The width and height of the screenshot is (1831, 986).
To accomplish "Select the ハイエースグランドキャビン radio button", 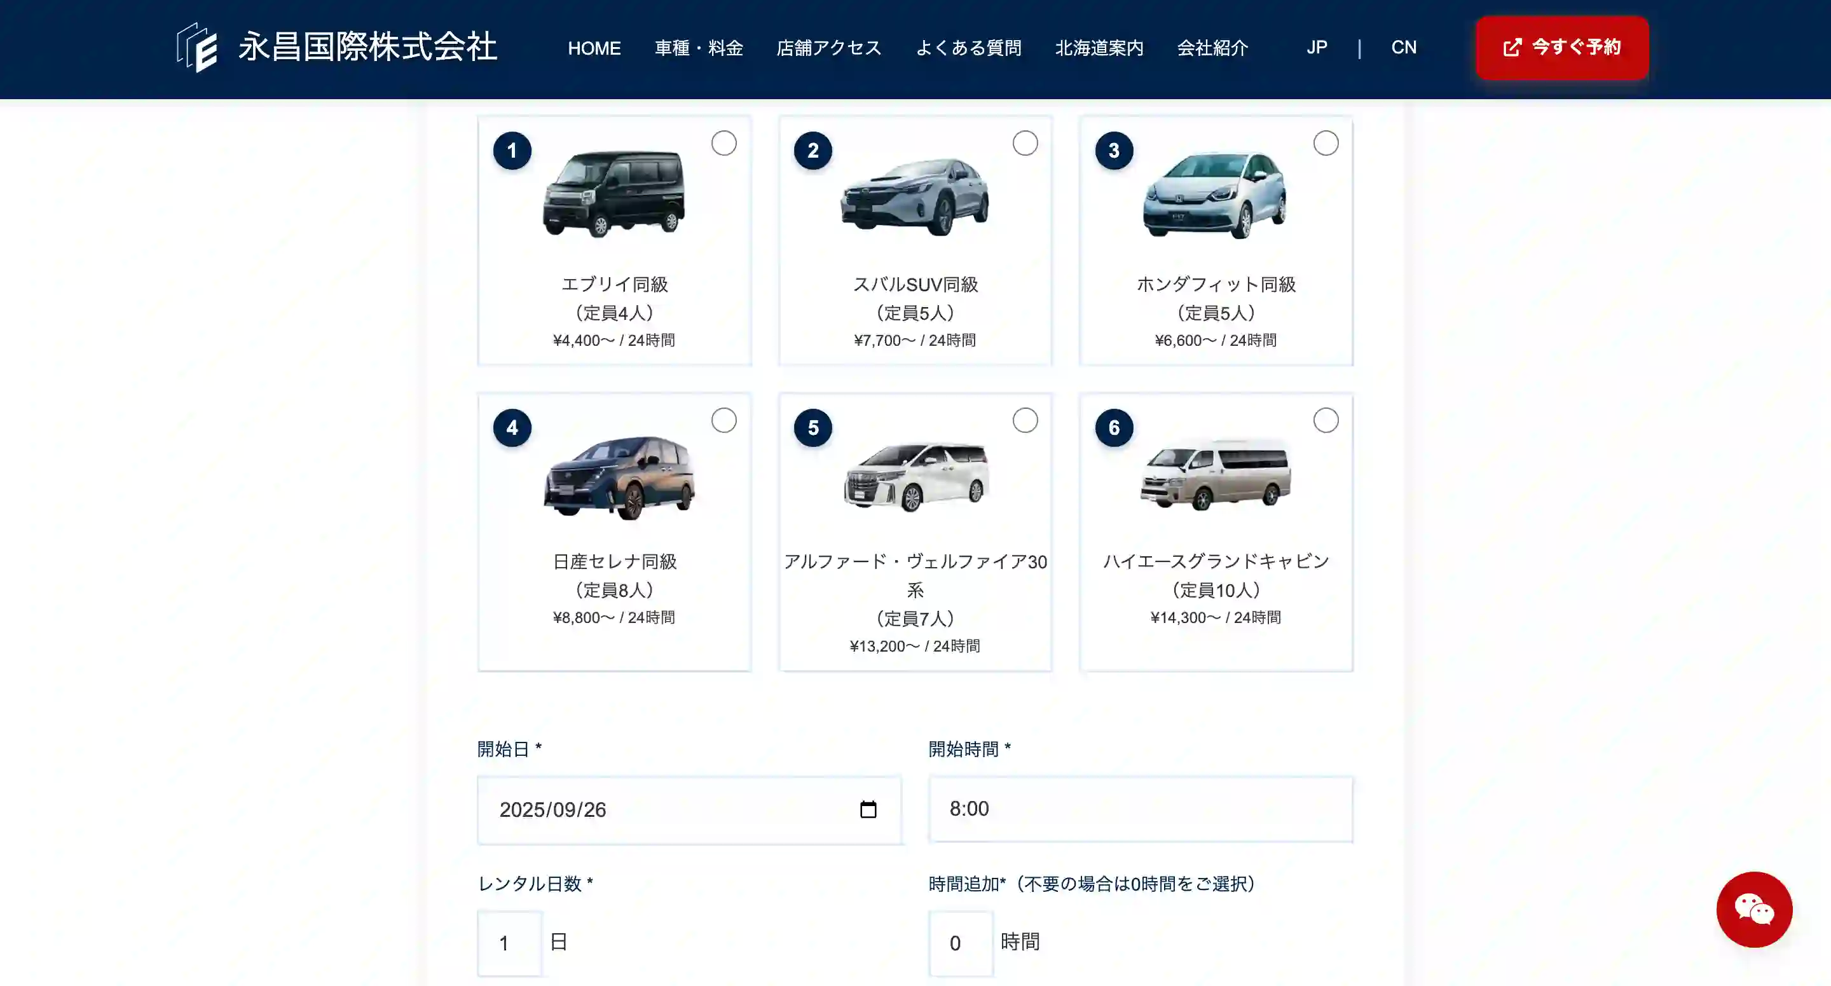I will click(x=1326, y=420).
